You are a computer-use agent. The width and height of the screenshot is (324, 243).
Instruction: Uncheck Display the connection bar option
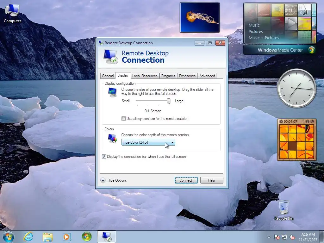pyautogui.click(x=104, y=157)
